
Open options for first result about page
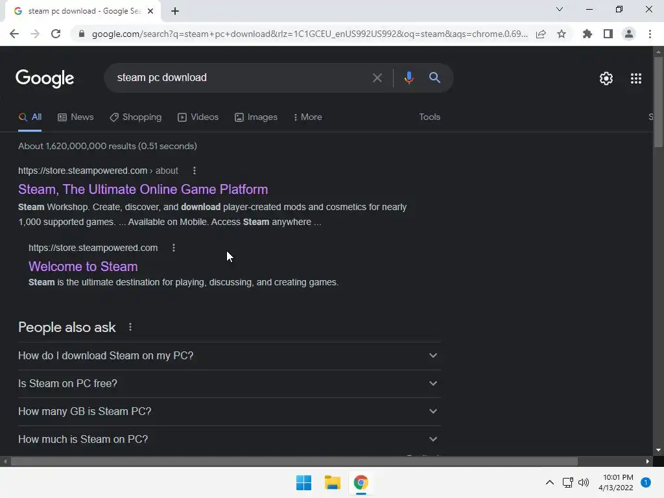pos(195,171)
